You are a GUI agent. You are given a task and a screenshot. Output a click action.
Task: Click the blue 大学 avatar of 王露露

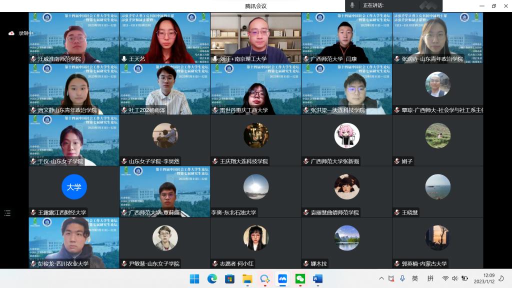pyautogui.click(x=74, y=187)
